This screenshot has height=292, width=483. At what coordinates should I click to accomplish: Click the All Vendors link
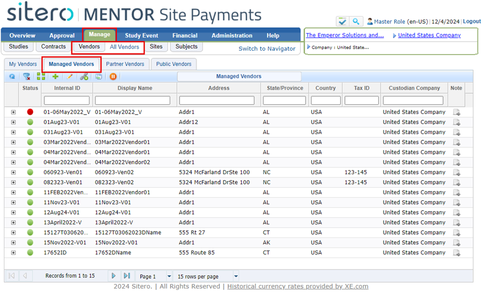coord(124,47)
